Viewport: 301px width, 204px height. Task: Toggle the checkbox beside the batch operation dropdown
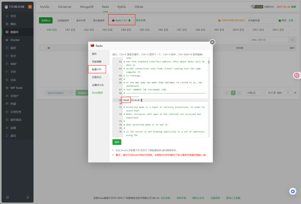click(x=42, y=93)
